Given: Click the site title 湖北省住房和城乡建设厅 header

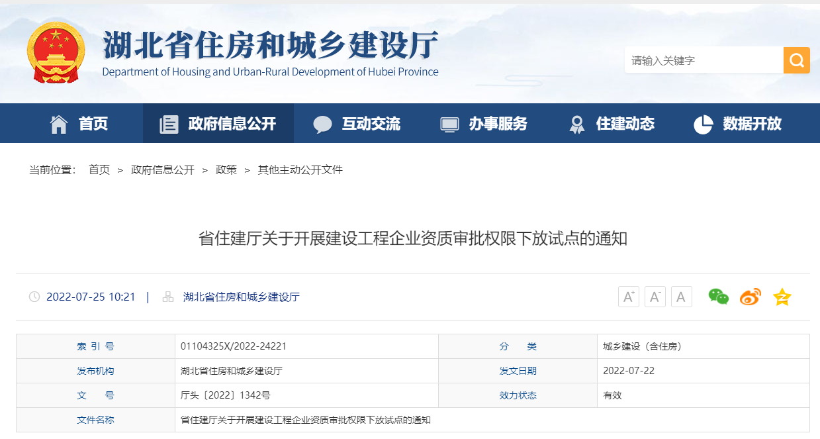Looking at the screenshot, I should tap(271, 45).
